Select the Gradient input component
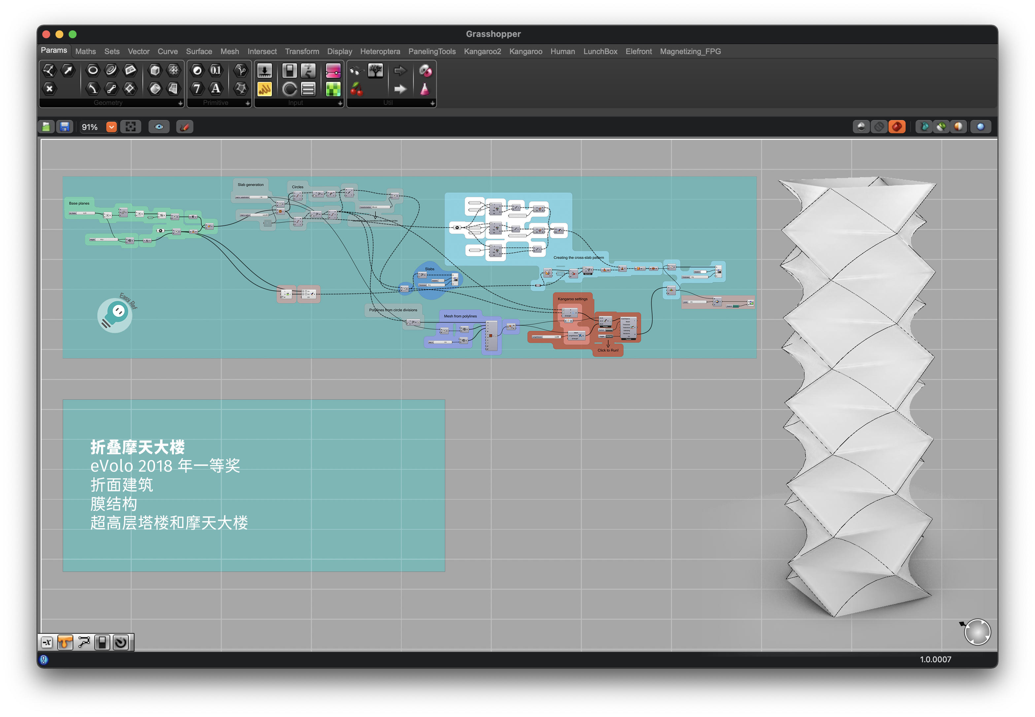The width and height of the screenshot is (1035, 717). point(333,71)
